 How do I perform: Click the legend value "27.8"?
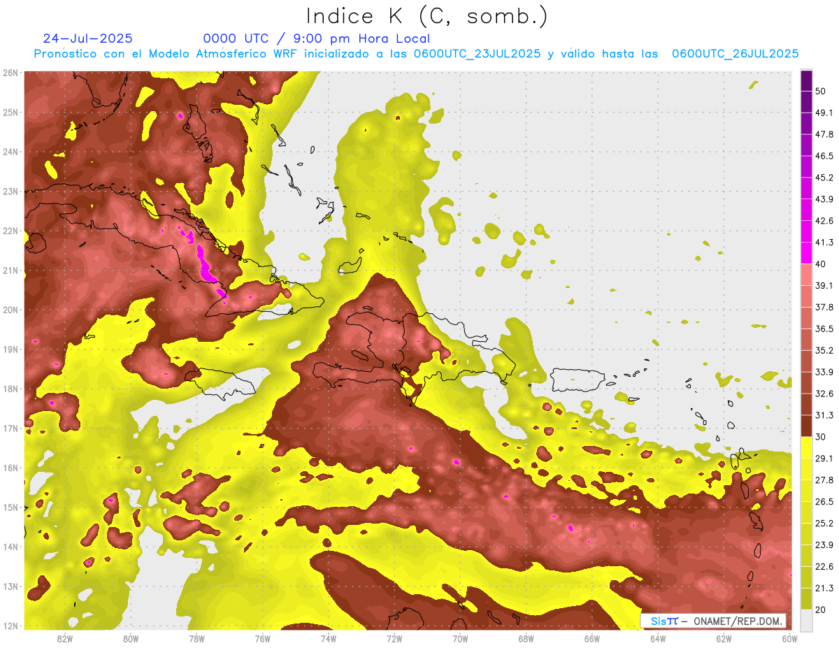[824, 480]
